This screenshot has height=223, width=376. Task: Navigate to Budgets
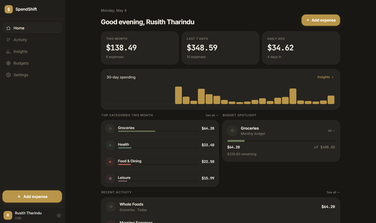[32, 63]
